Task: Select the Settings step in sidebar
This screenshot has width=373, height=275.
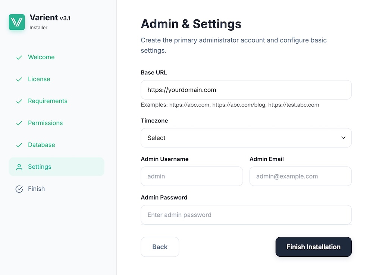Action: 56,166
